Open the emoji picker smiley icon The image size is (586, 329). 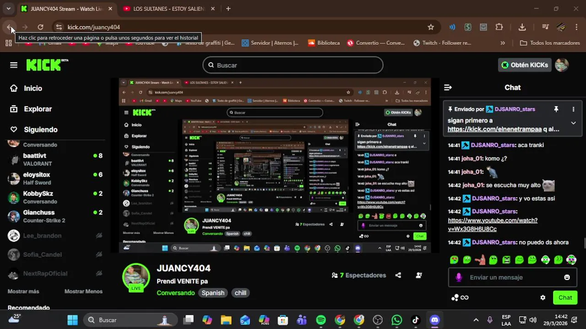pyautogui.click(x=567, y=277)
